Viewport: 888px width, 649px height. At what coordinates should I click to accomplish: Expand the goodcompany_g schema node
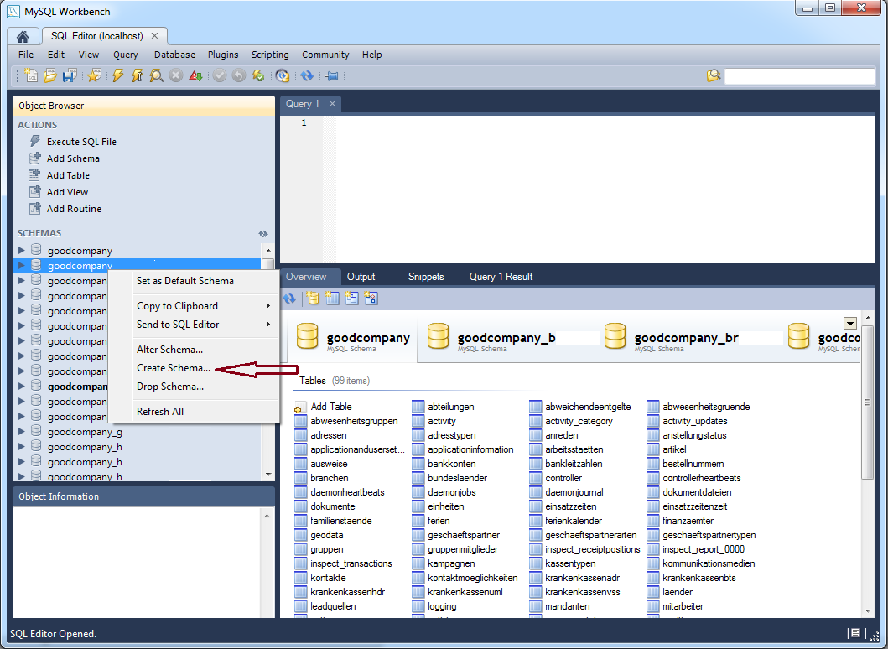[22, 431]
